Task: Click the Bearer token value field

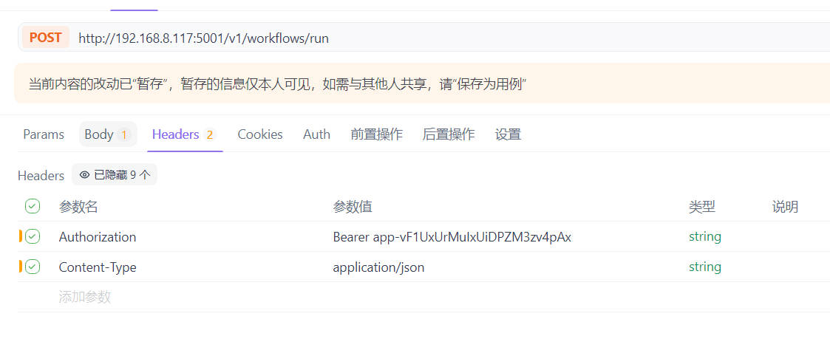Action: click(x=452, y=237)
